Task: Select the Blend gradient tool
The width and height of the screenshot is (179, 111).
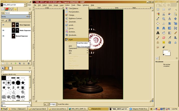Action: (169, 33)
